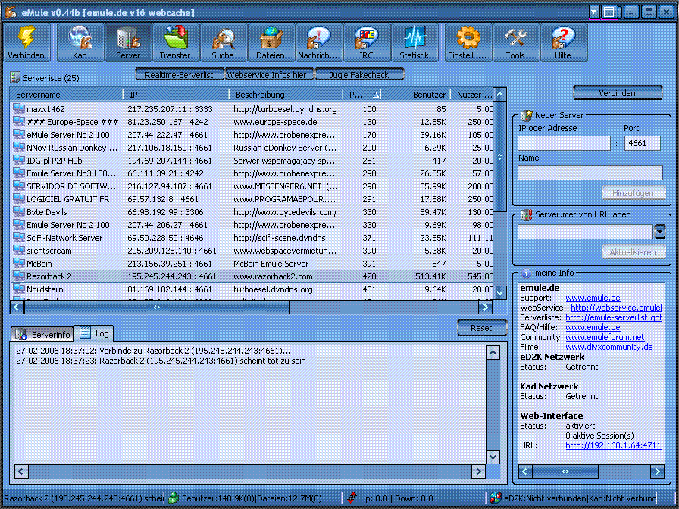This screenshot has height=509, width=679.
Task: Click the IP oder Adresse input field
Action: pos(565,143)
